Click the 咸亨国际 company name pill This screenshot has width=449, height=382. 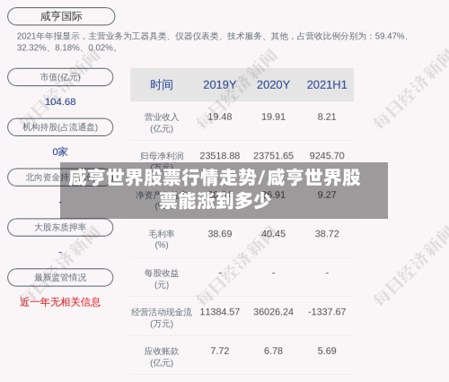61,16
